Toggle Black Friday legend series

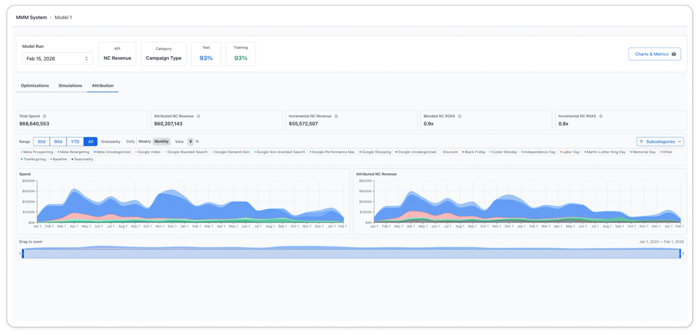pyautogui.click(x=474, y=152)
